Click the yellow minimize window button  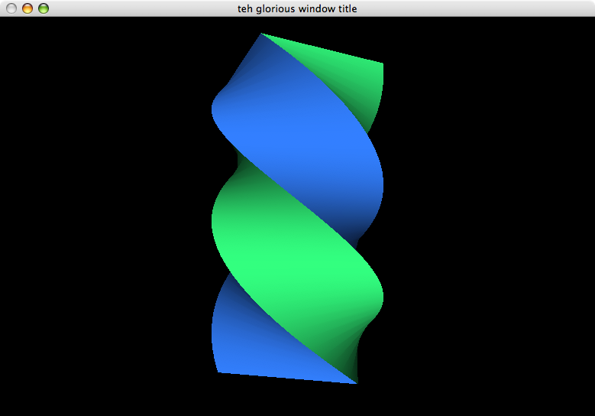tap(27, 8)
